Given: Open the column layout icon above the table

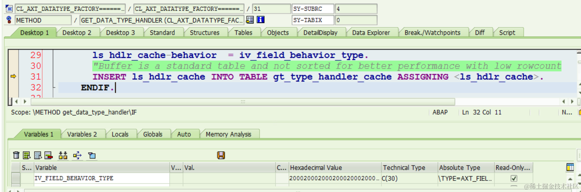Looking at the screenshot, I should click(x=570, y=167).
